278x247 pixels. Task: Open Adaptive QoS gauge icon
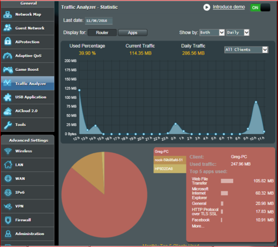(7, 56)
